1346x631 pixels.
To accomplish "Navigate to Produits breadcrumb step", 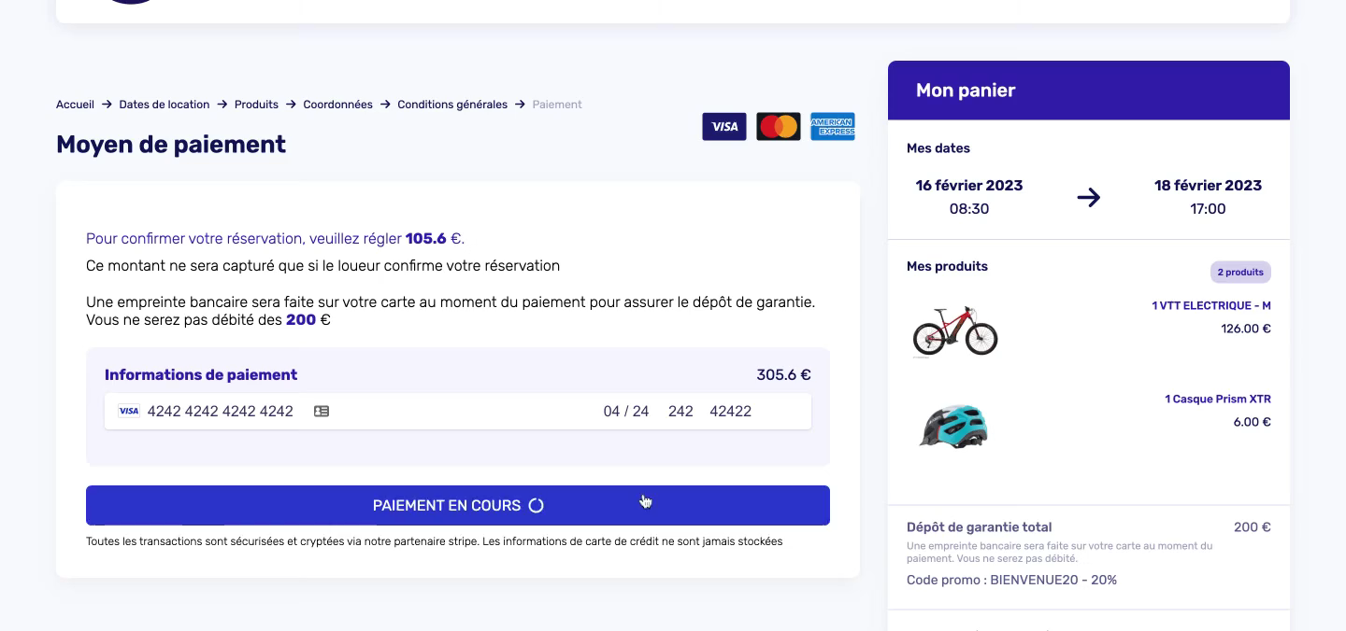I will point(256,105).
